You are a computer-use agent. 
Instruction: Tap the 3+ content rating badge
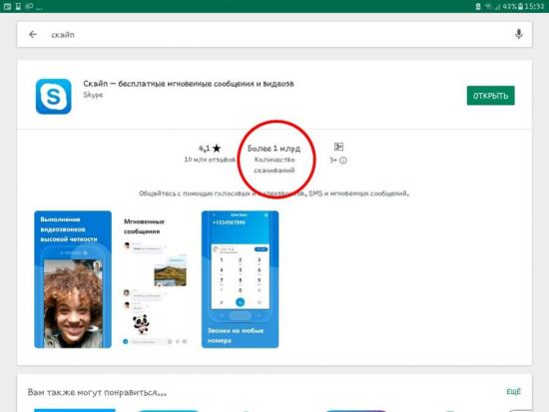338,147
